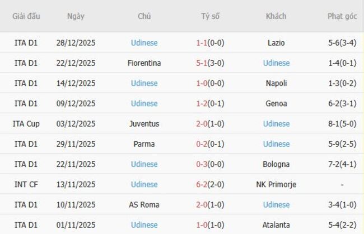Image resolution: width=364 pixels, height=234 pixels.
Task: Select Udinese link in the NK Primorje row
Action: (x=144, y=184)
